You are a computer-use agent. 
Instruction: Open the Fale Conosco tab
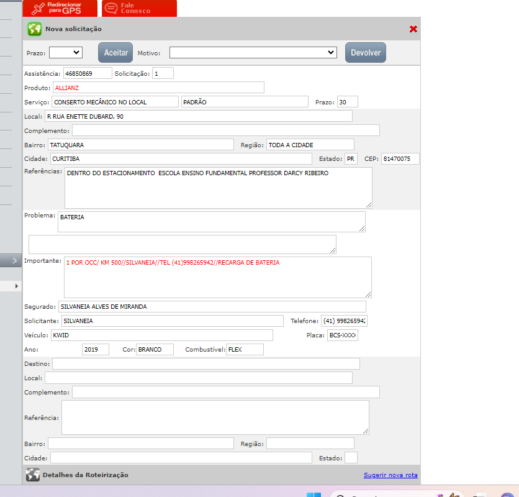(139, 8)
